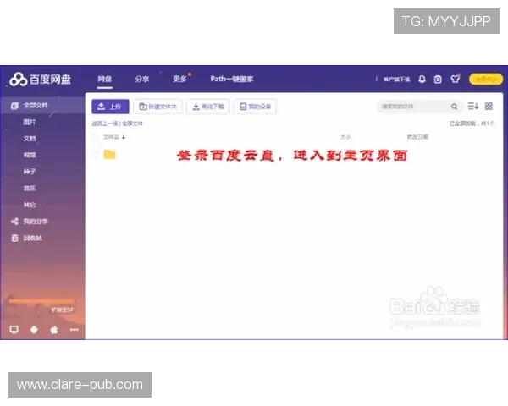
Task: Click the Baidu Netdisk cloud logo
Action: [18, 80]
